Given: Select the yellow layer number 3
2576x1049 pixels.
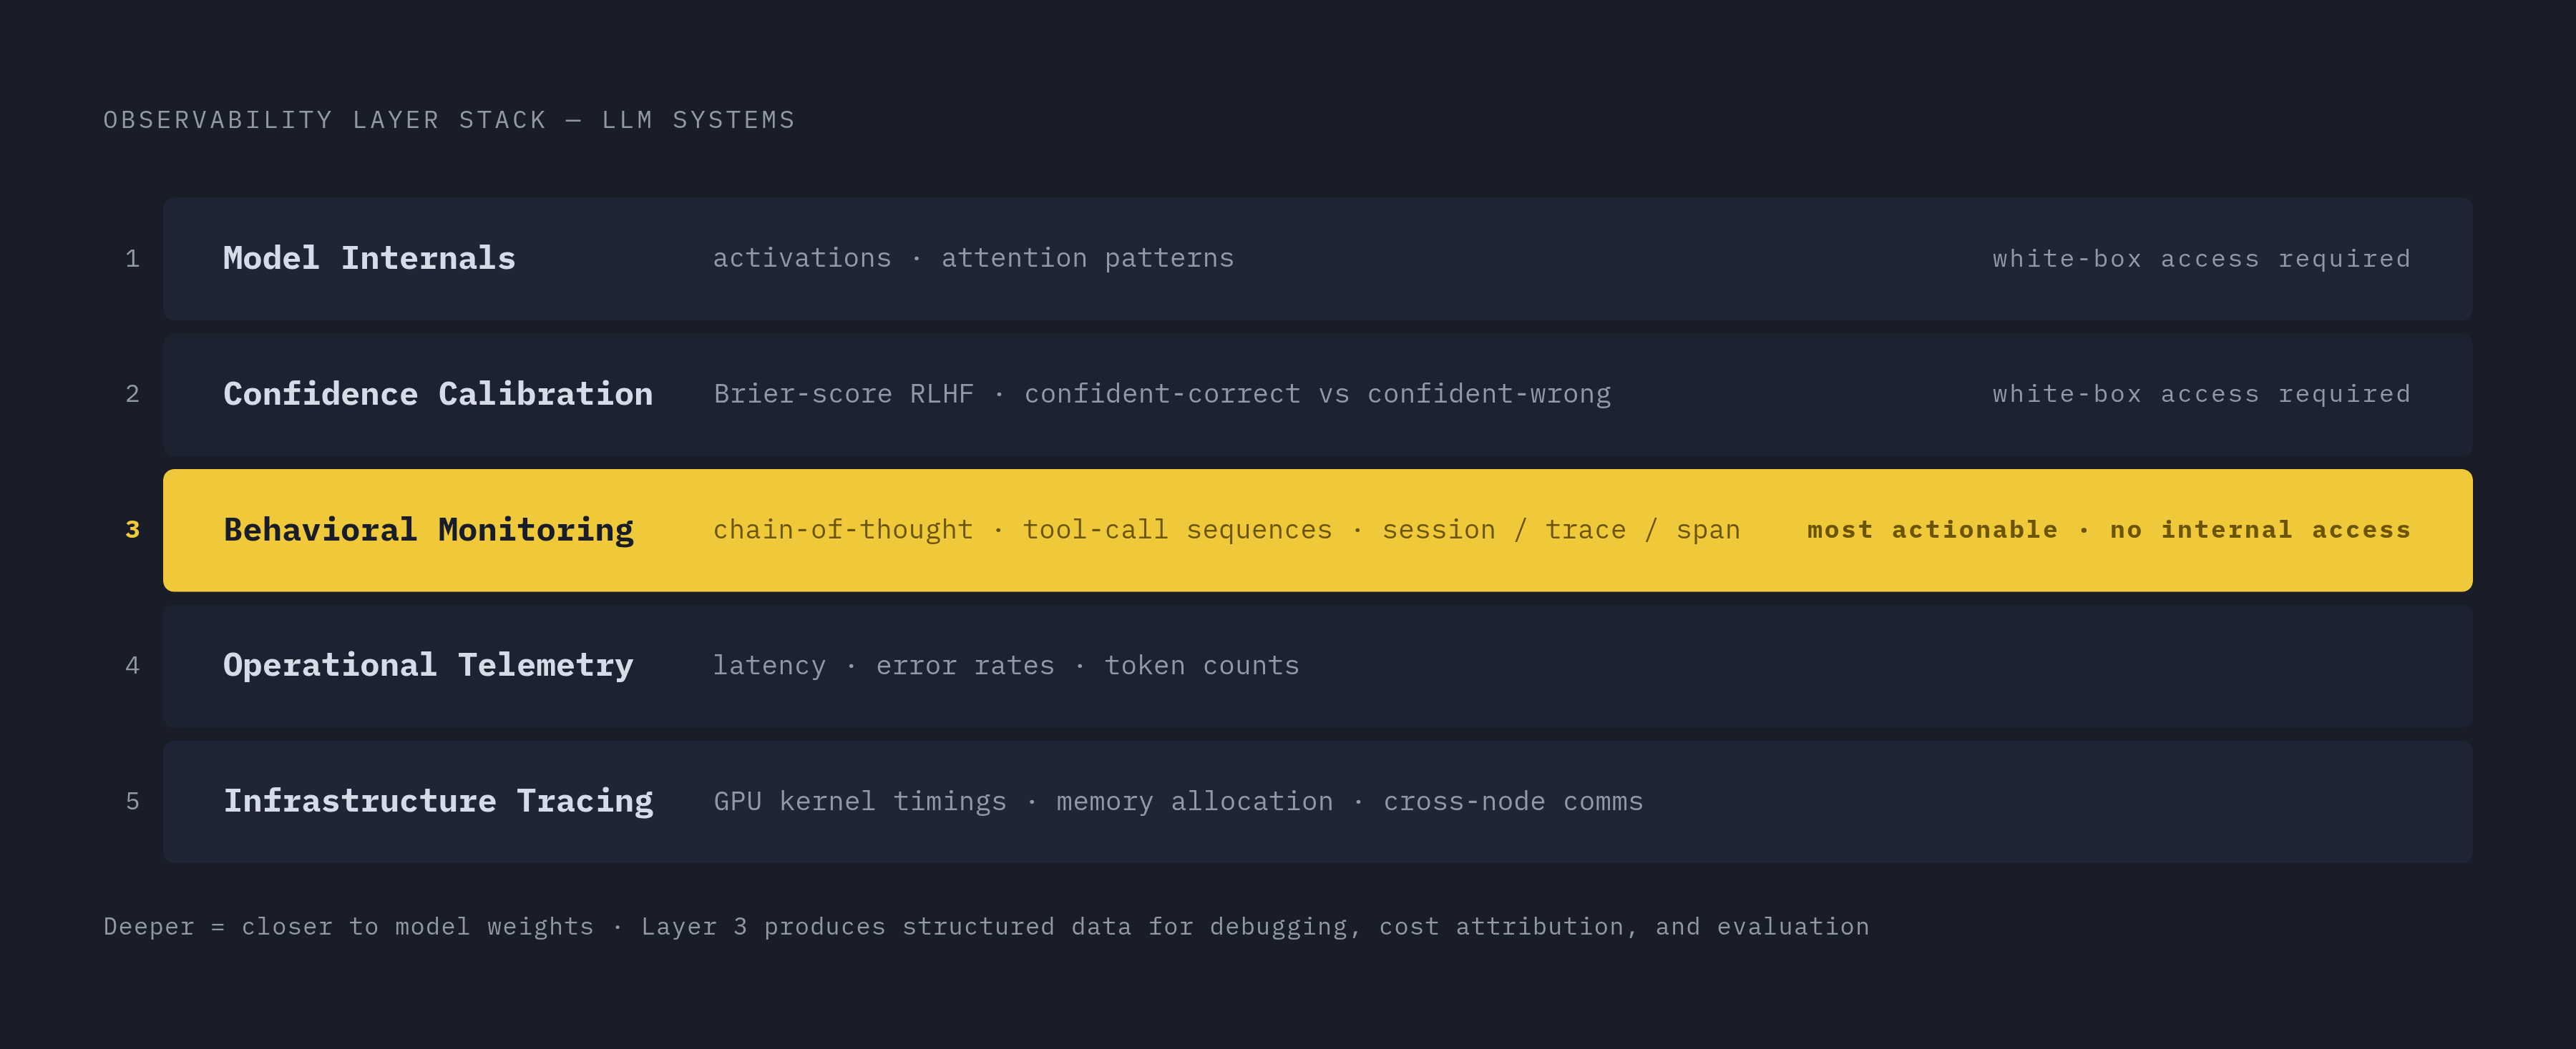Looking at the screenshot, I should coord(132,529).
